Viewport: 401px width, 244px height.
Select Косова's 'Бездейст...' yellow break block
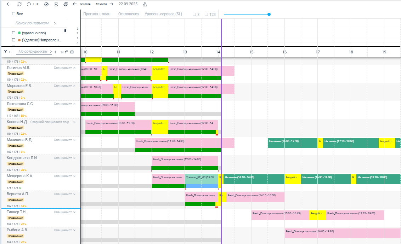(160, 125)
